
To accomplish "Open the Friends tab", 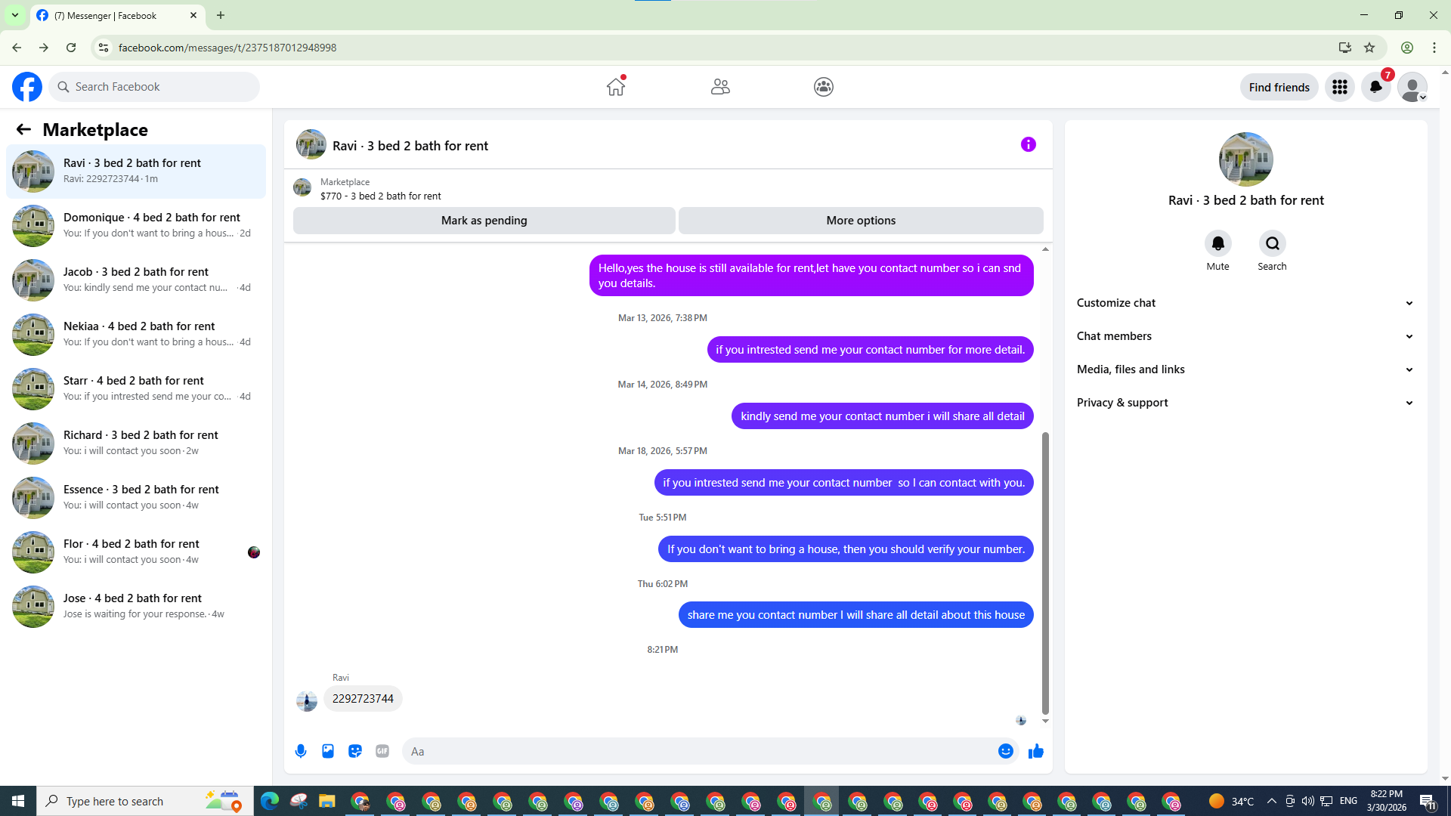I will 719,87.
